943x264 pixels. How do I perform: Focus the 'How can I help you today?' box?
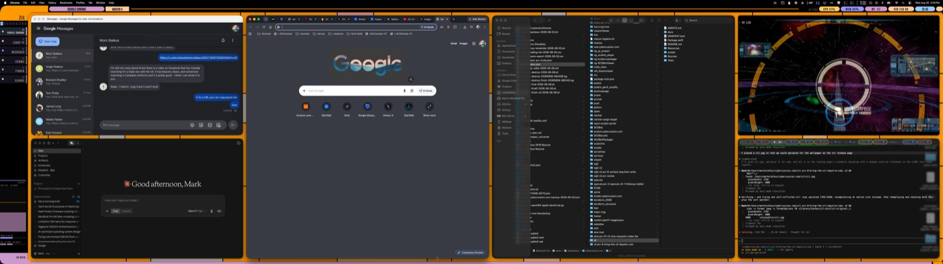(x=162, y=200)
